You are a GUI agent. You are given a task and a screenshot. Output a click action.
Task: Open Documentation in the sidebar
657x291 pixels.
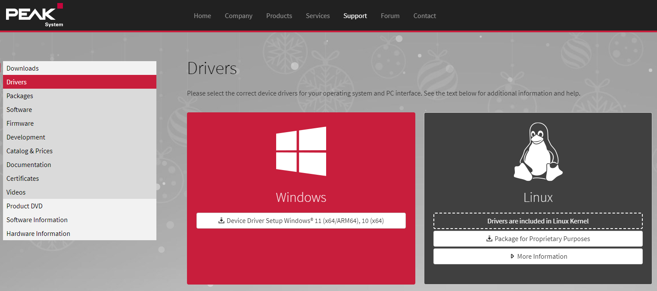point(80,164)
